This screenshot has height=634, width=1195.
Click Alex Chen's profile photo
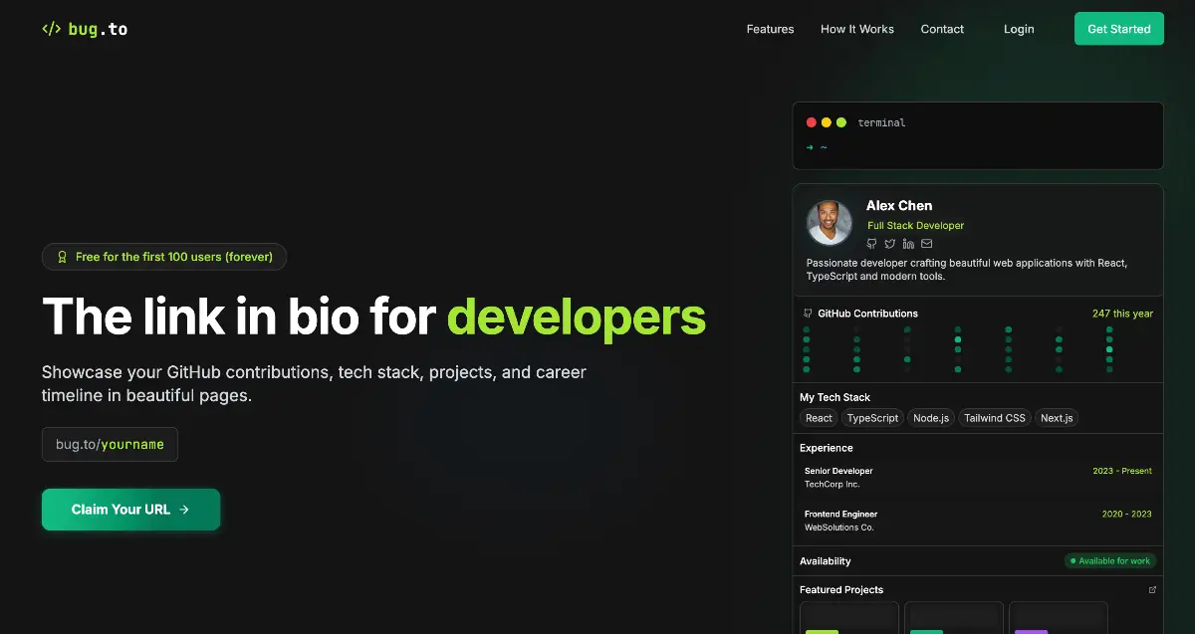point(830,223)
